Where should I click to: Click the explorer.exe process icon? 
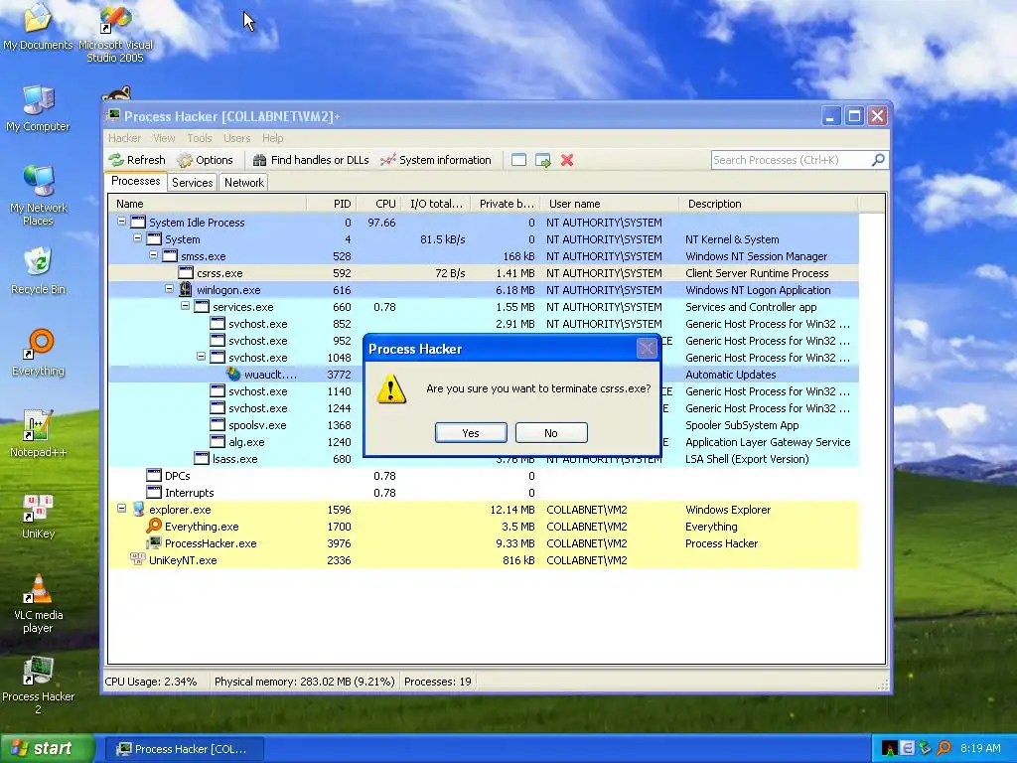click(138, 509)
